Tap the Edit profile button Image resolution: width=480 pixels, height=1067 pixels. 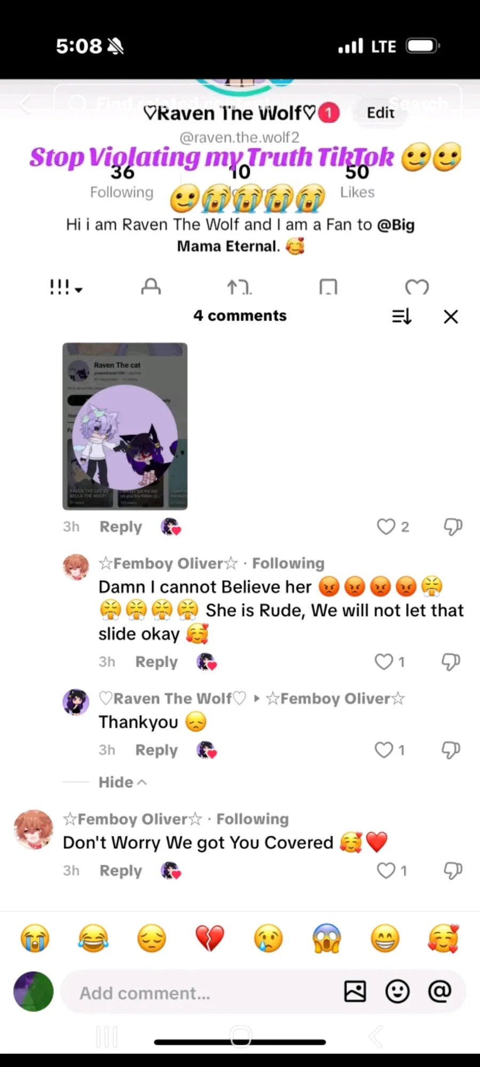pyautogui.click(x=381, y=113)
